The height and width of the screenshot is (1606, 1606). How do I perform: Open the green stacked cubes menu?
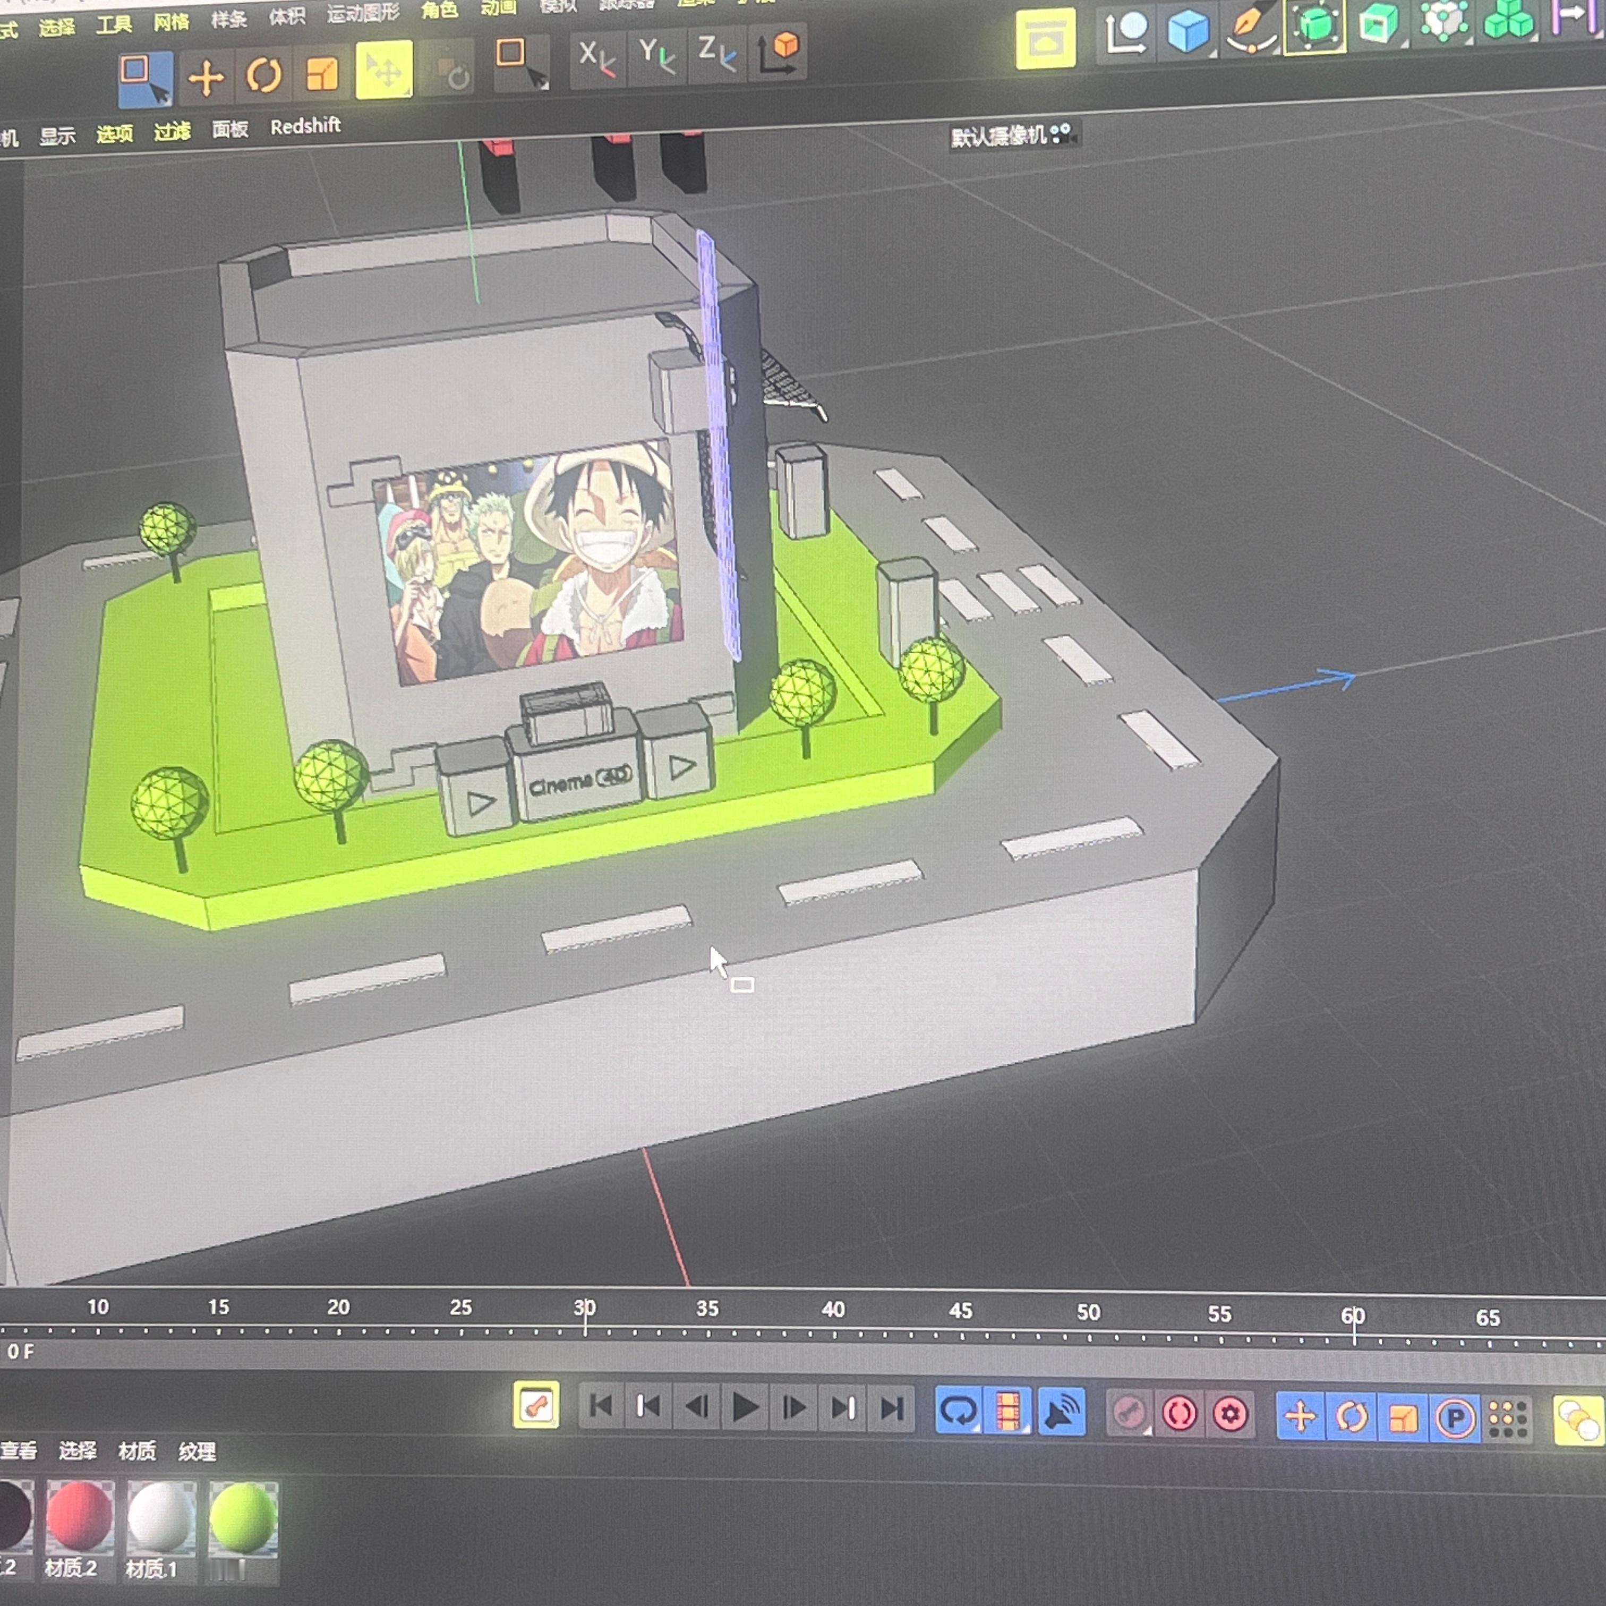1508,18
